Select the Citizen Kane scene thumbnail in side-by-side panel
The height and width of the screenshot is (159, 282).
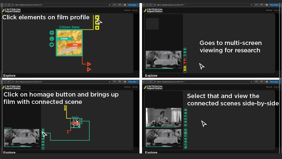[x=164, y=138]
